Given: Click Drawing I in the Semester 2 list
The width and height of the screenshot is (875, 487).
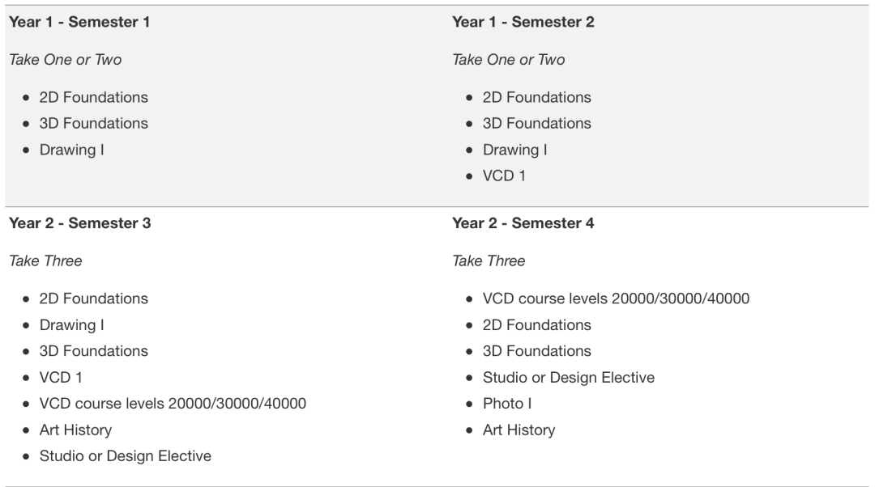Looking at the screenshot, I should 515,150.
